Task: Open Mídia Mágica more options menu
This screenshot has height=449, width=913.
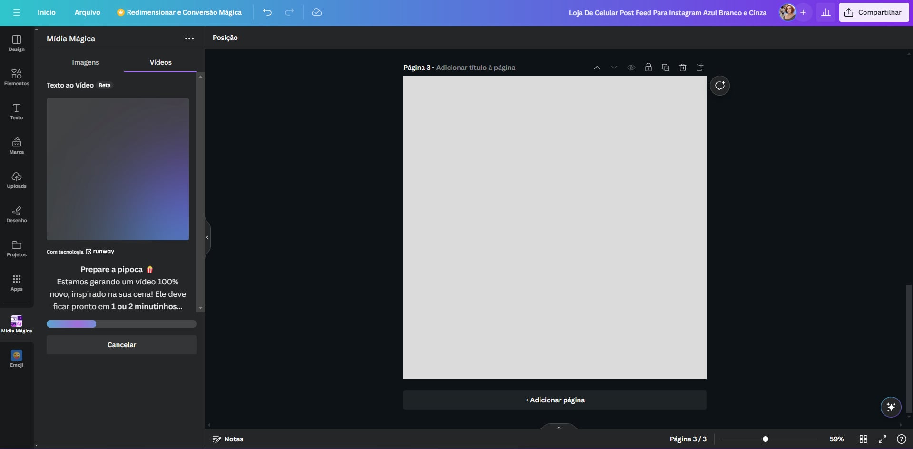Action: point(189,39)
